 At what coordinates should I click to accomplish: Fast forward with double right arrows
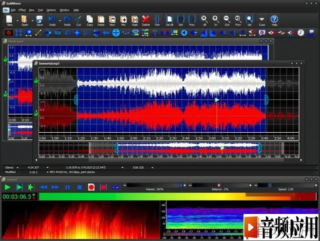(55, 187)
